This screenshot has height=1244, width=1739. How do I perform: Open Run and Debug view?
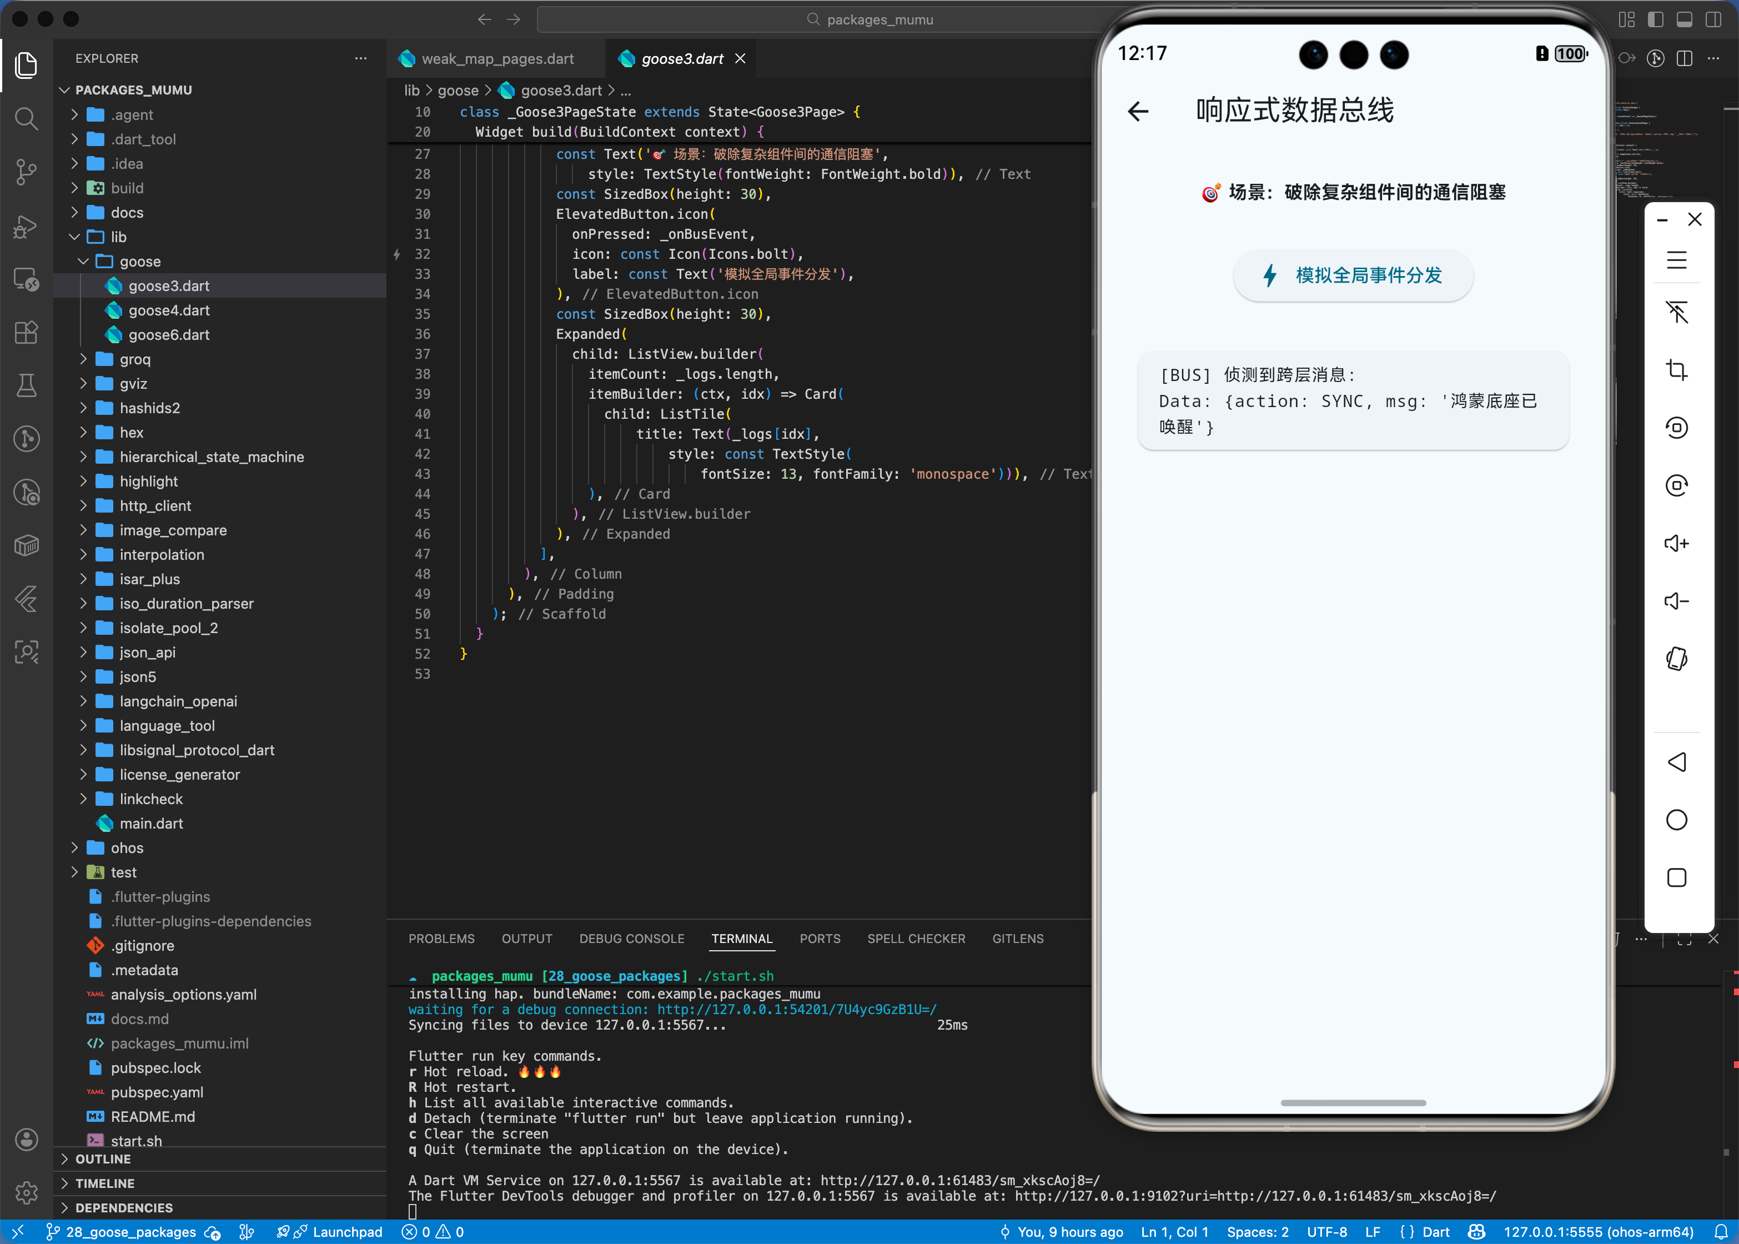(26, 226)
